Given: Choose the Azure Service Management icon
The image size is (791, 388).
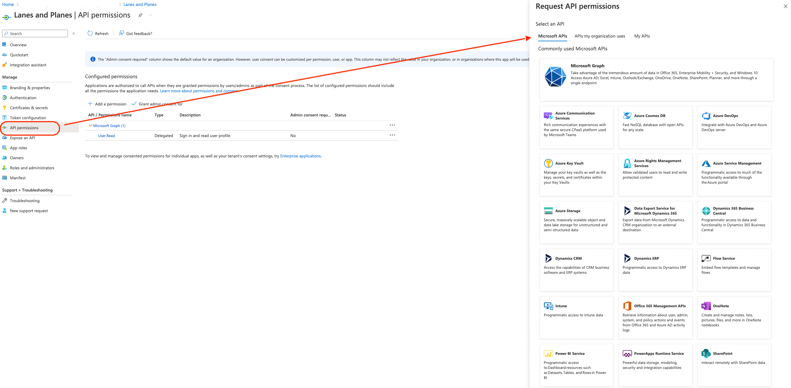Looking at the screenshot, I should tap(706, 163).
